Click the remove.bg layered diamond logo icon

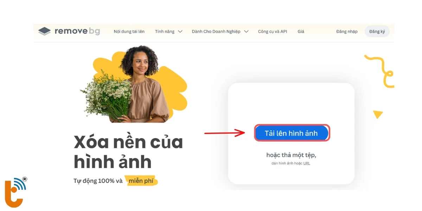tap(45, 31)
